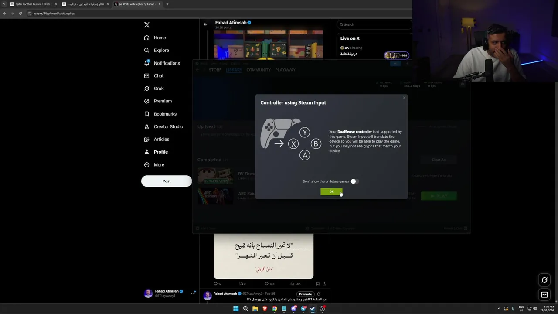The width and height of the screenshot is (558, 314).
Task: Open Home in the X sidebar
Action: click(x=155, y=38)
